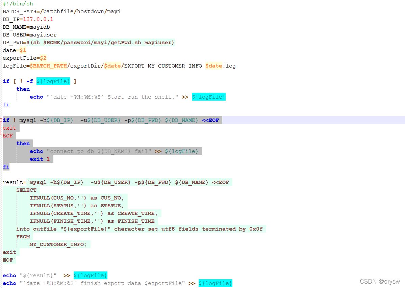Image resolution: width=405 pixels, height=288 pixels.
Task: Click the string '${result}' in echo line
Action: [38, 276]
